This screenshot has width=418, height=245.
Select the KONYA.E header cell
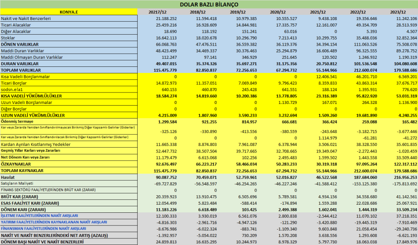(69, 12)
